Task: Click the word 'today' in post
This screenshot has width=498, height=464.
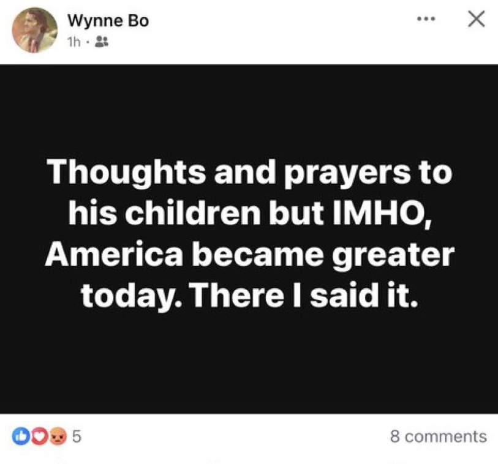Action: click(x=131, y=296)
